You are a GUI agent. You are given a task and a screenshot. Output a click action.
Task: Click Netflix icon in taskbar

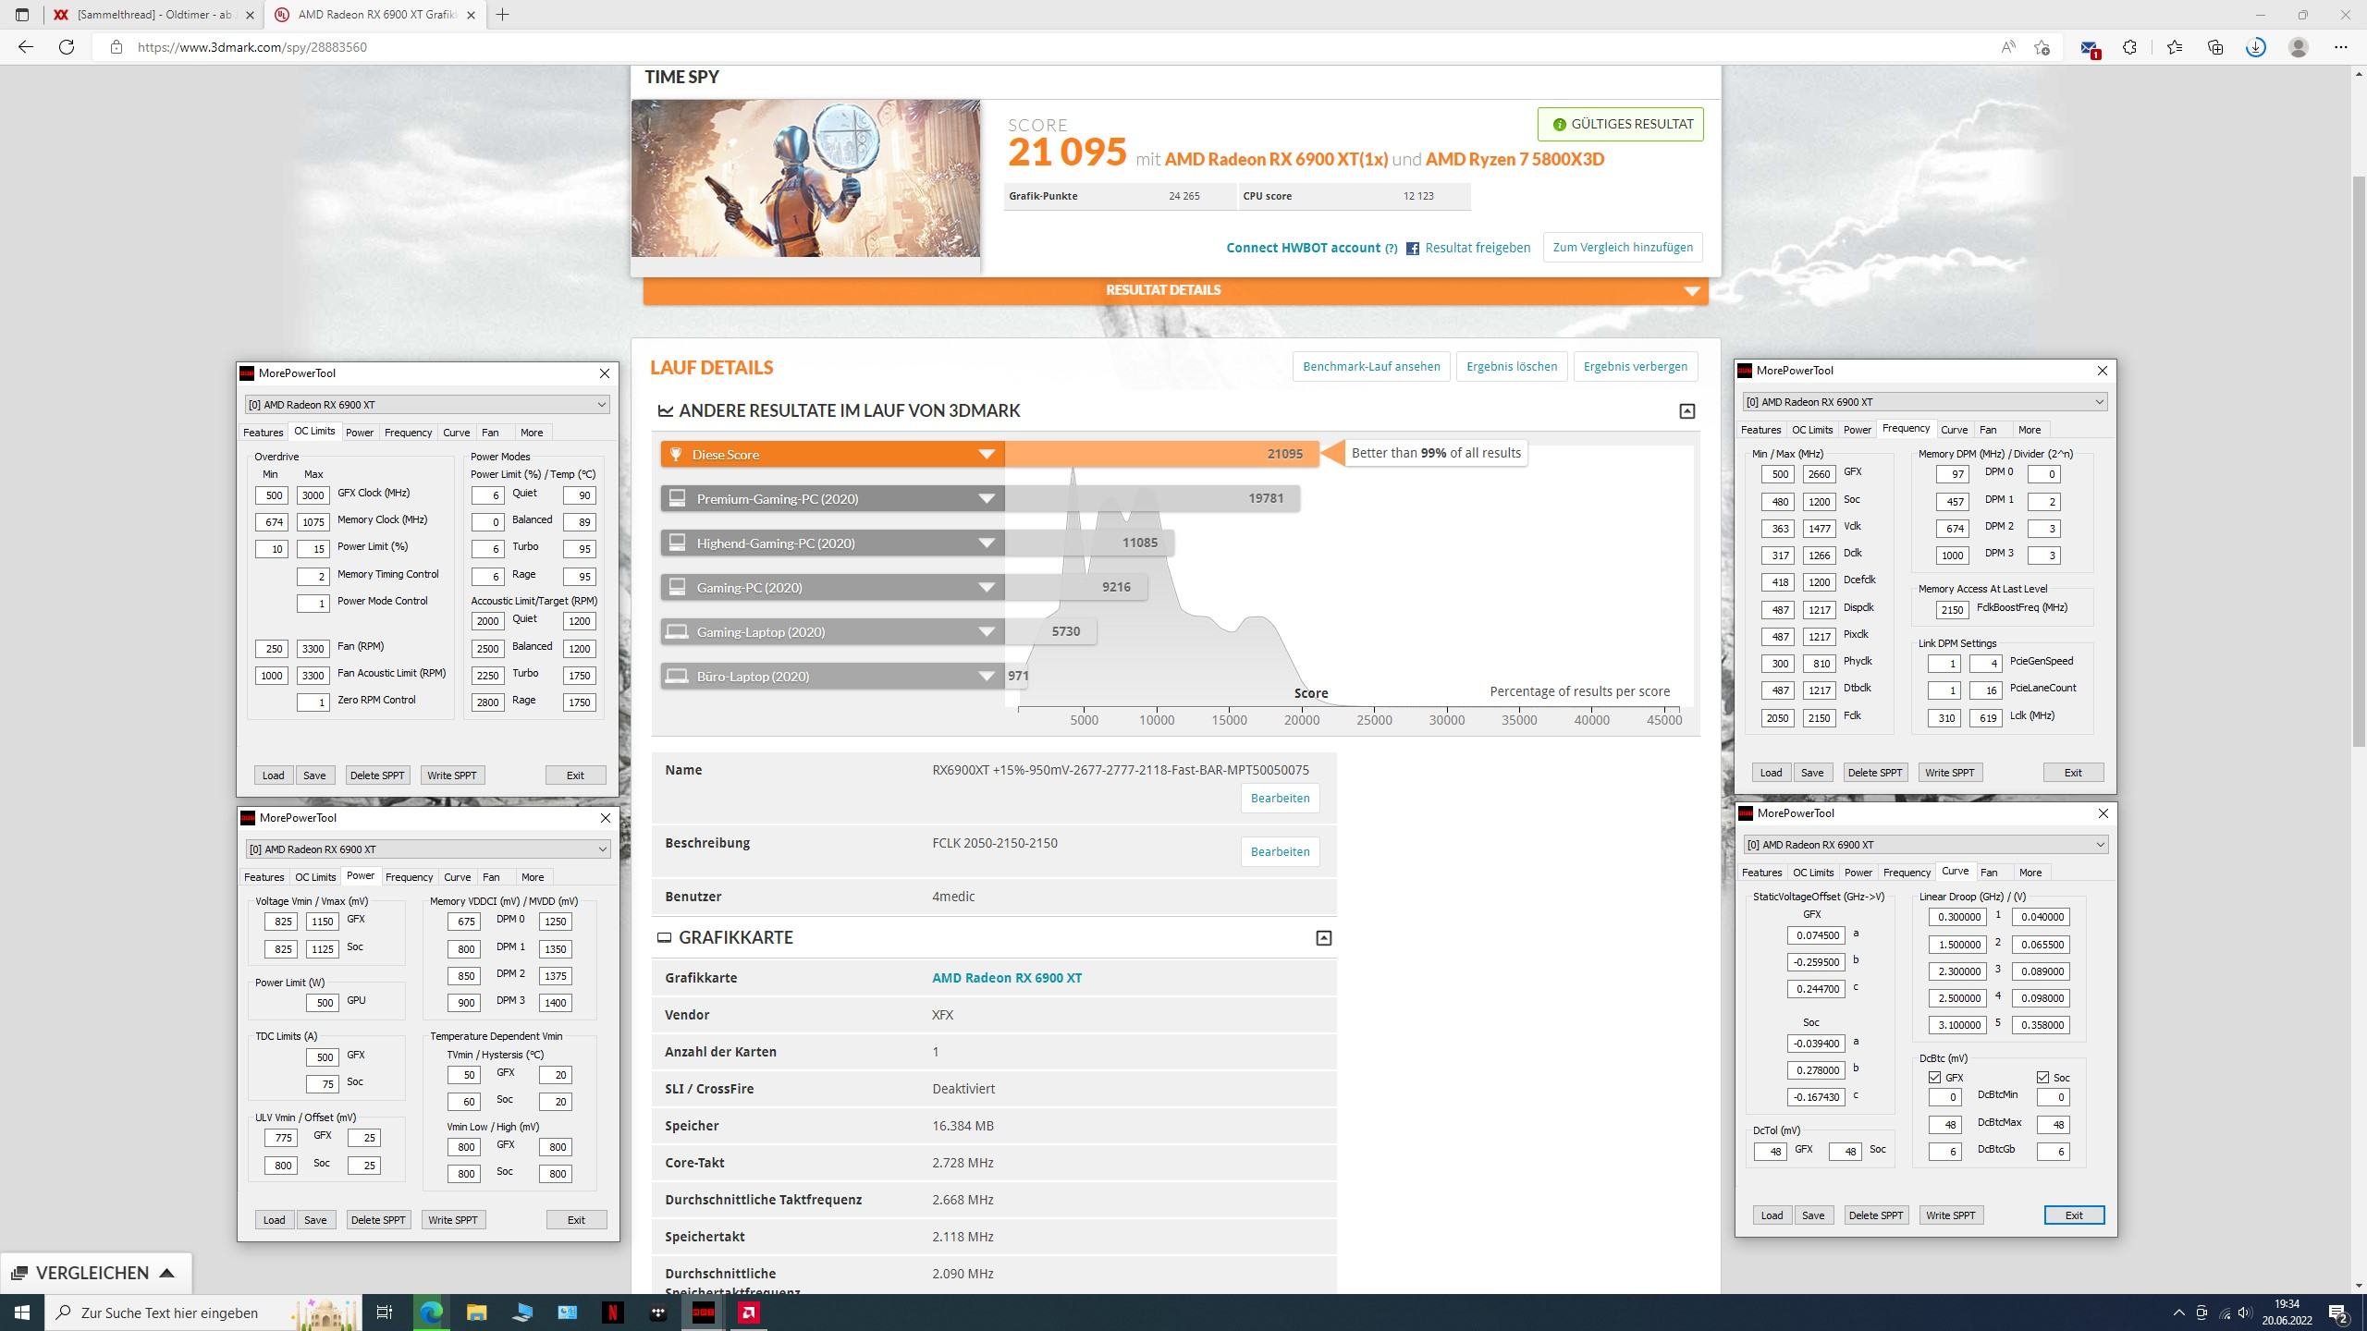(x=613, y=1313)
